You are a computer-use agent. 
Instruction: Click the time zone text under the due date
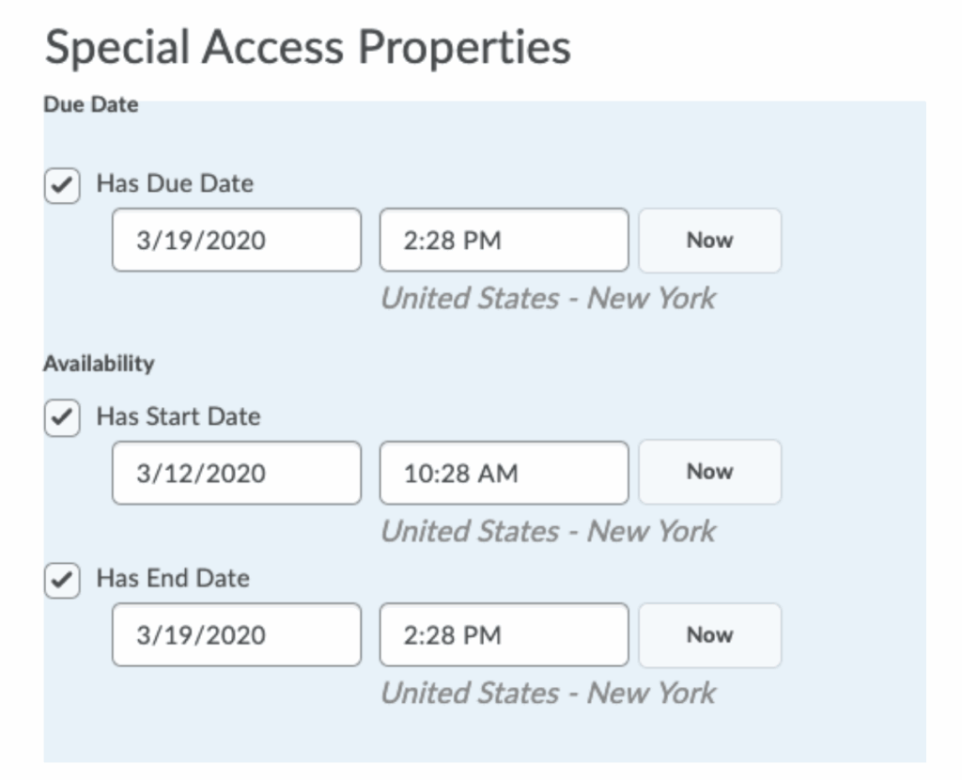(548, 299)
